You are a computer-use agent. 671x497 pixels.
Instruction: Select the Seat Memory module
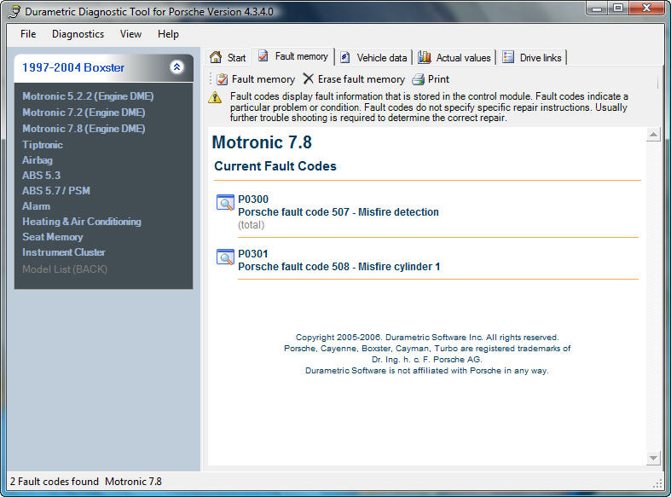click(x=52, y=237)
